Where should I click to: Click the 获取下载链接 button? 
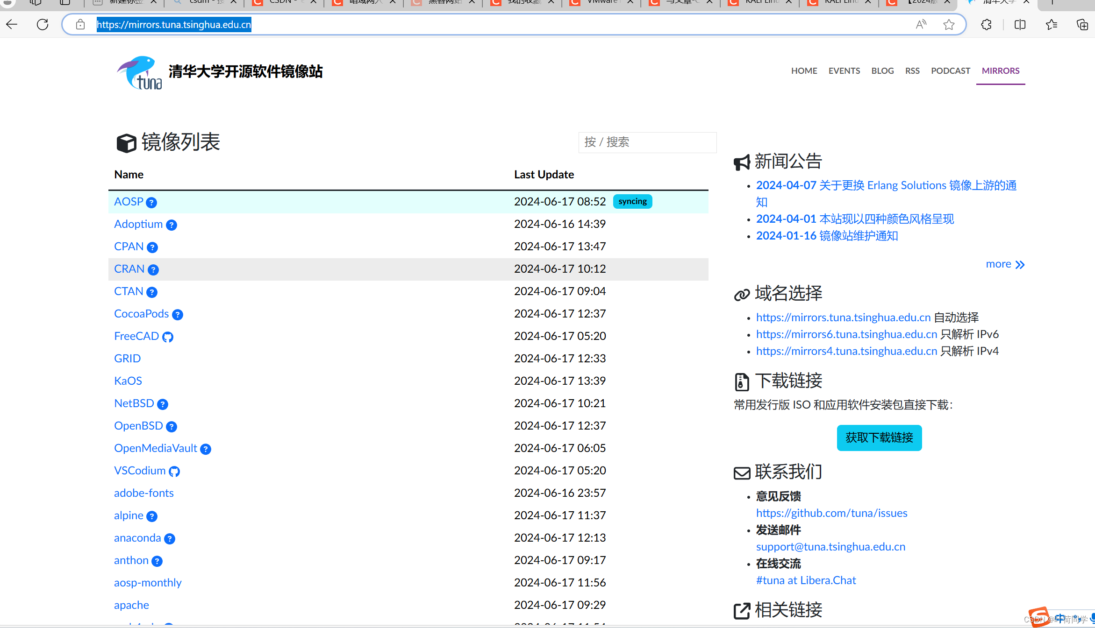tap(879, 438)
